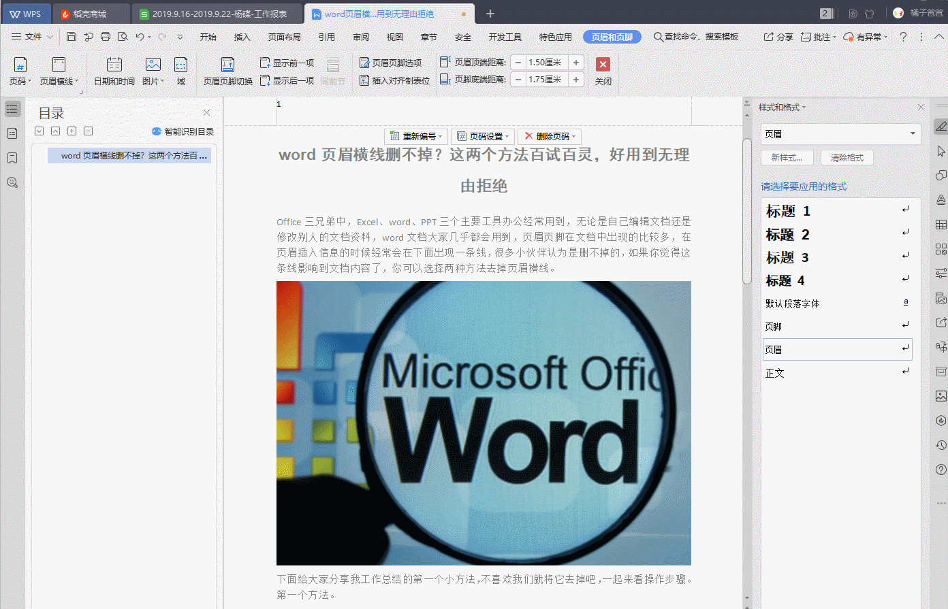Switch to the 开发工具 tab
This screenshot has height=609, width=948.
point(505,37)
